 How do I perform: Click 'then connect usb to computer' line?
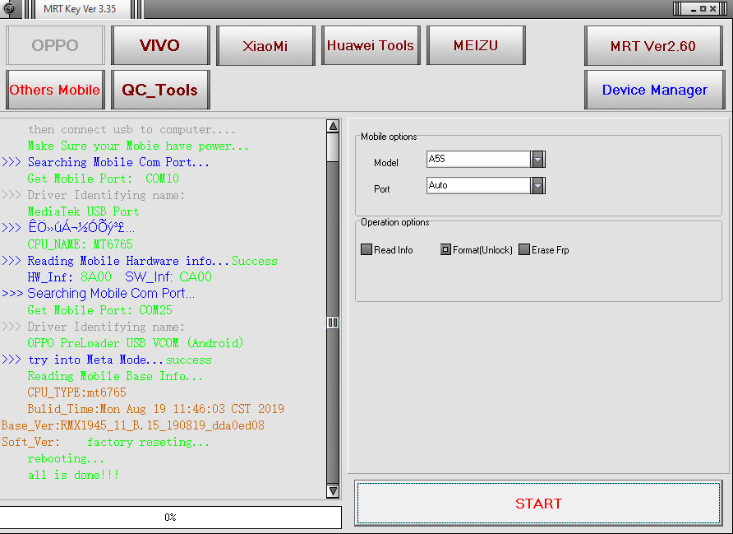coord(131,130)
